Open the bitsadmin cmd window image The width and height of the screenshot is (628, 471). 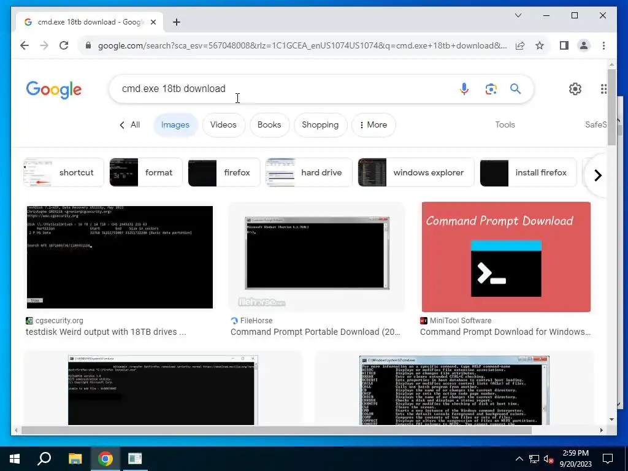[163, 389]
